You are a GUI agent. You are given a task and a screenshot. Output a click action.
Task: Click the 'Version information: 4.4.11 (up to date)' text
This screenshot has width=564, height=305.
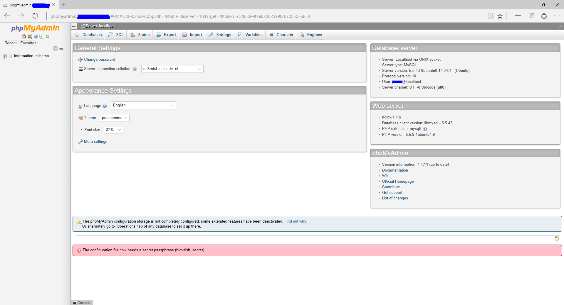[415, 165]
